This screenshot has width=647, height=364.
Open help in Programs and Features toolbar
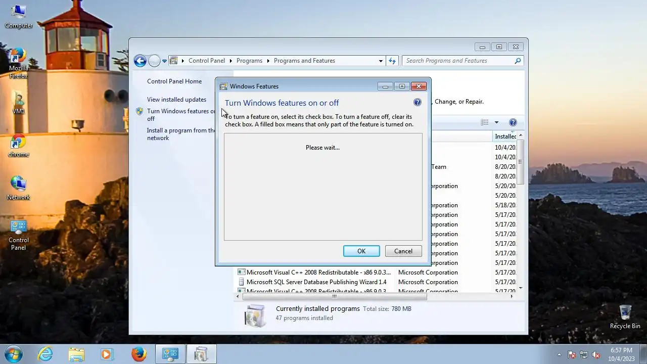pyautogui.click(x=513, y=122)
